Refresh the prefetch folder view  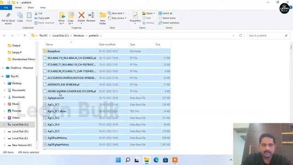[241, 36]
